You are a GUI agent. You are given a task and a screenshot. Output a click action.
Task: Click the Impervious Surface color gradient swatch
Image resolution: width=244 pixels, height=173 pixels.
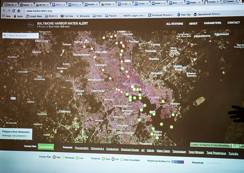tap(178, 161)
